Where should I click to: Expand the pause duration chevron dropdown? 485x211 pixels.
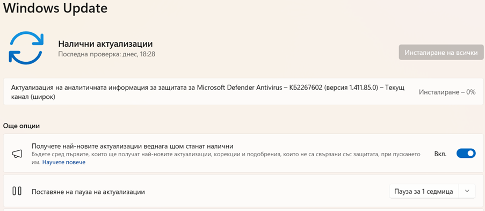pyautogui.click(x=467, y=191)
